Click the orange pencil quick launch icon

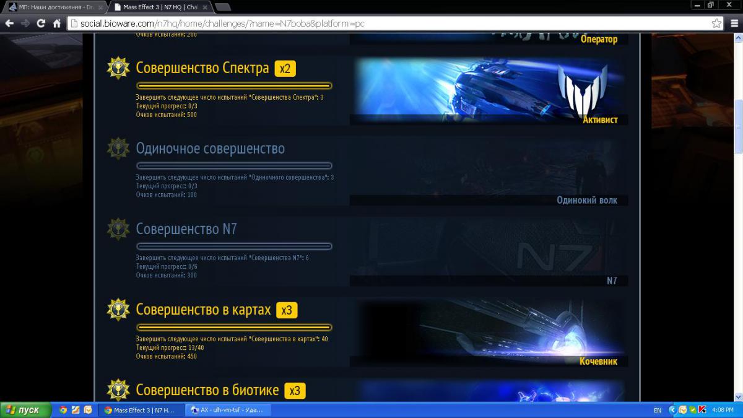point(75,410)
